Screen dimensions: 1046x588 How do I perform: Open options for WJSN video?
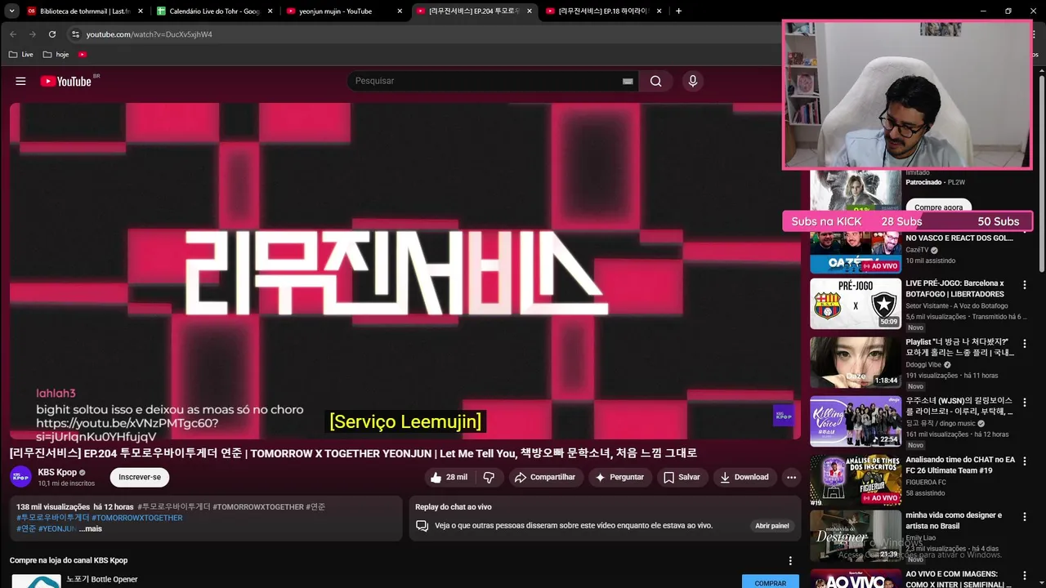tap(1024, 403)
